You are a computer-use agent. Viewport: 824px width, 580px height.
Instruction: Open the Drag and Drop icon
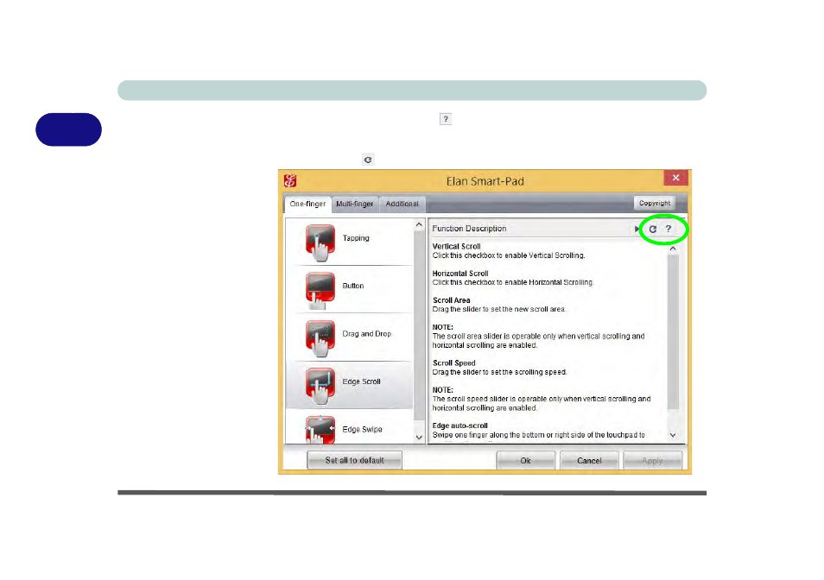click(x=320, y=338)
